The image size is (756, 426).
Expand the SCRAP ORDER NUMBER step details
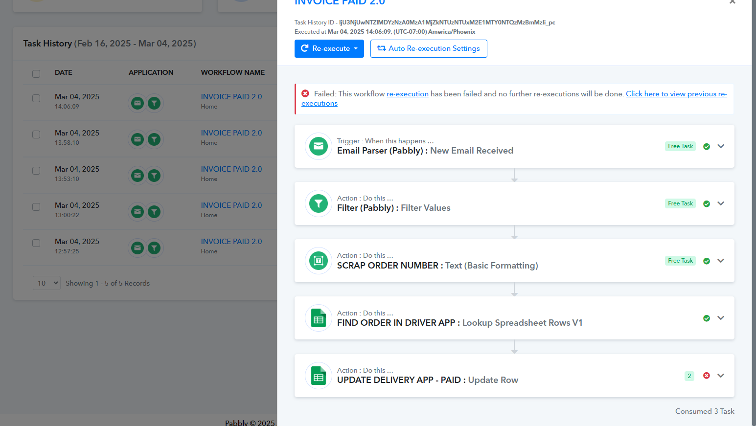tap(721, 261)
